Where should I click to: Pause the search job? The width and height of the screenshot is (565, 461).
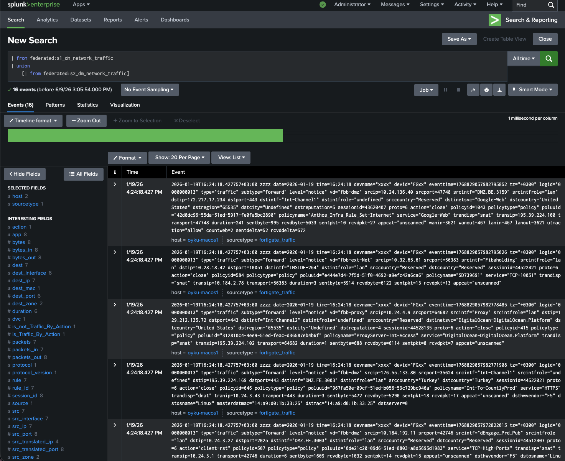445,90
